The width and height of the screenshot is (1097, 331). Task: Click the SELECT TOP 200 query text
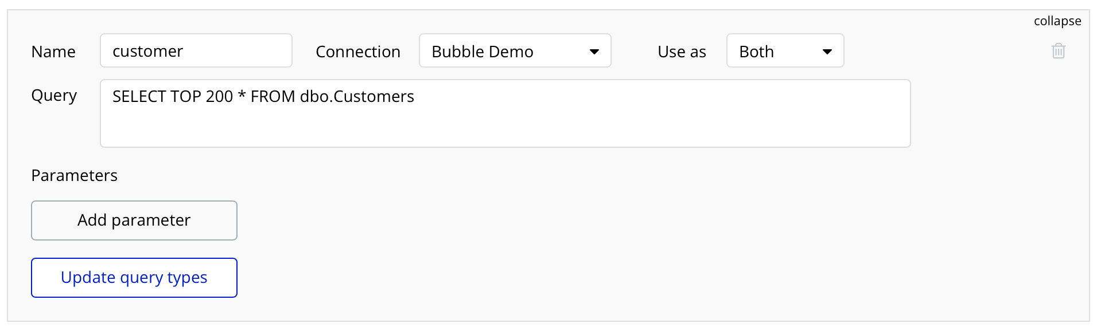coord(263,96)
